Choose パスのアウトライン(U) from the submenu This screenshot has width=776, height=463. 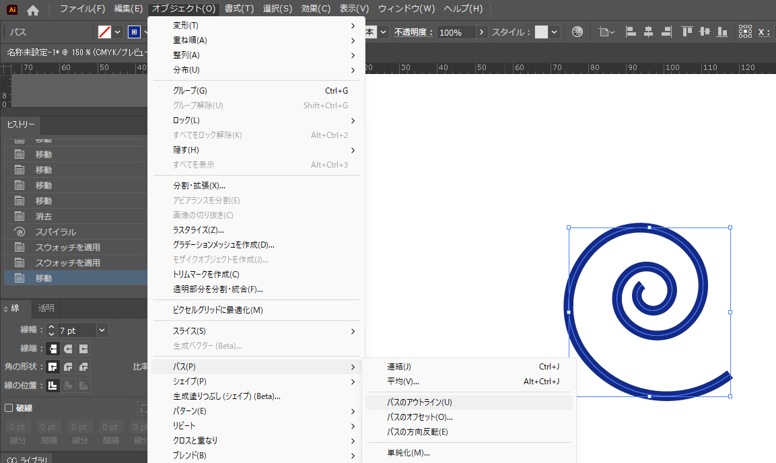click(x=419, y=402)
